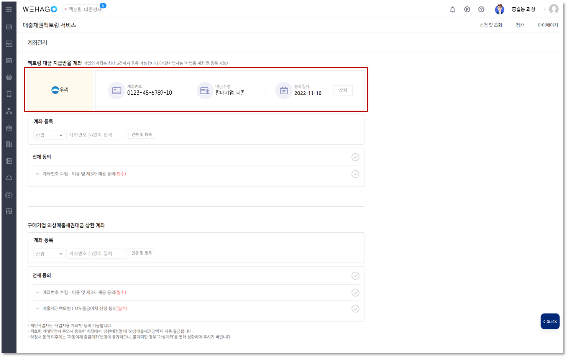Open the mobile device icon in sidebar
This screenshot has width=568, height=358.
coord(8,94)
